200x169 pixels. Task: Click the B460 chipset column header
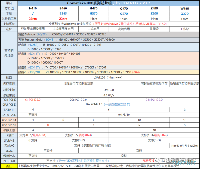63,9
